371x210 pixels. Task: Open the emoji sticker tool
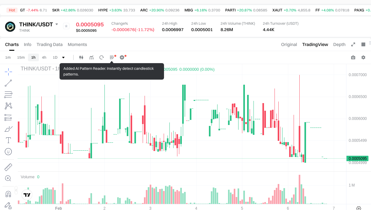point(8,152)
